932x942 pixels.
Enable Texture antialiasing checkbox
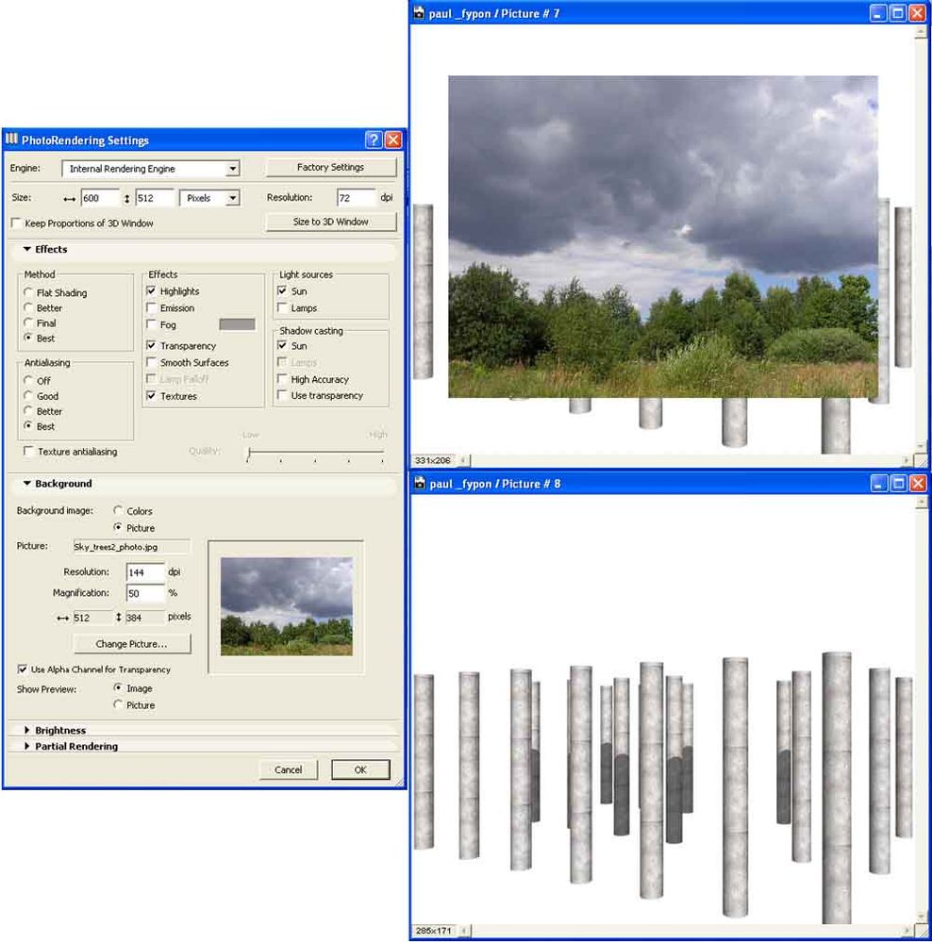tap(28, 451)
